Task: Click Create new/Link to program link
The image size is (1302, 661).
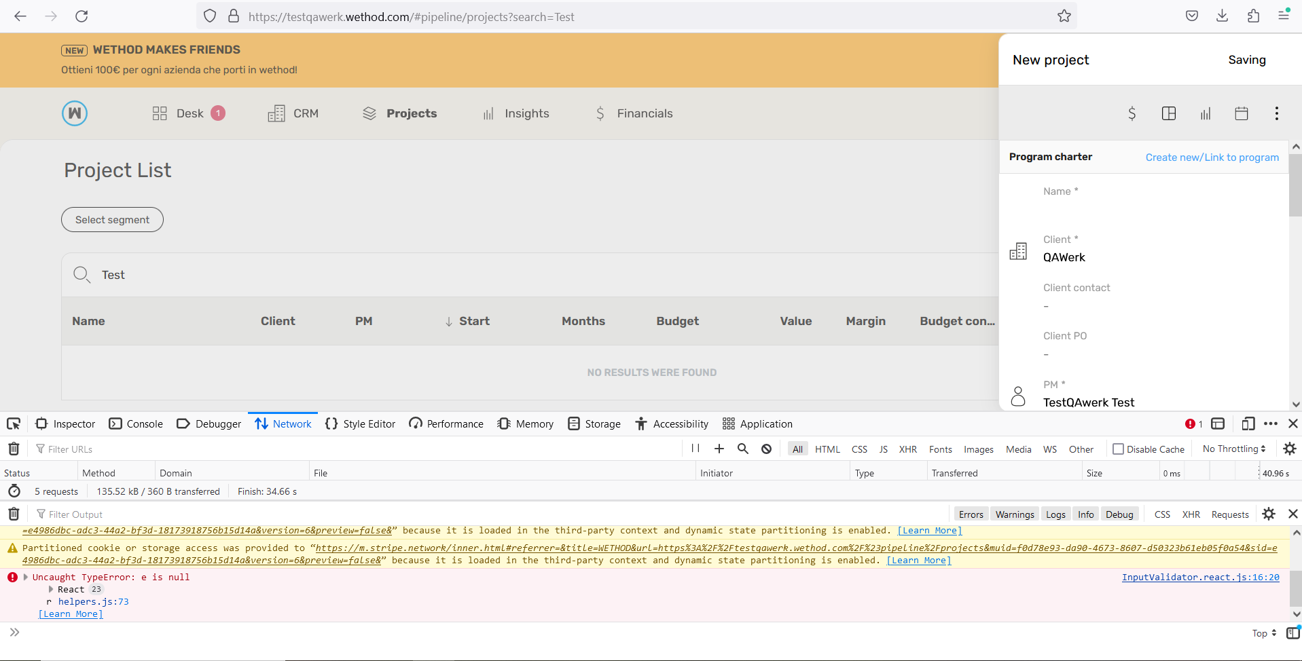Action: pyautogui.click(x=1212, y=157)
